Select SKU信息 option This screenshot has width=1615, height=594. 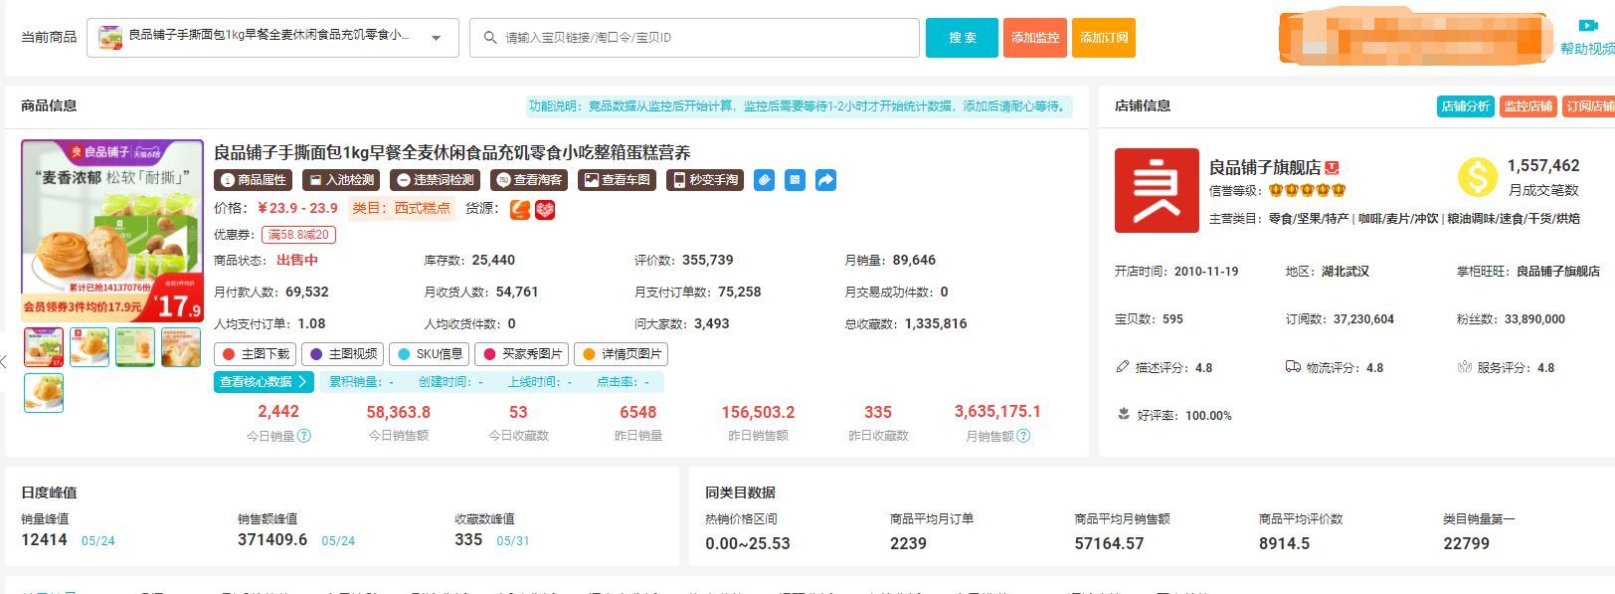(430, 354)
